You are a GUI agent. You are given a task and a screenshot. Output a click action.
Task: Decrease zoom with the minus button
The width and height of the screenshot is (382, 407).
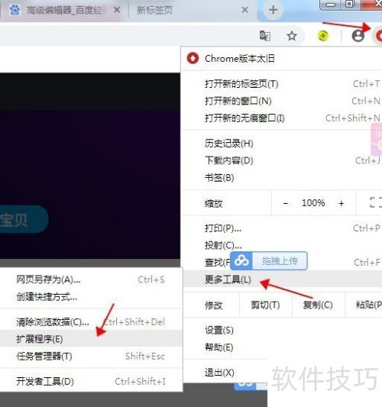286,203
